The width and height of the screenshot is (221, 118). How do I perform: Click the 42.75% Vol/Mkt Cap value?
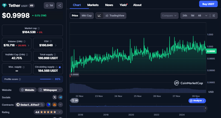[x=17, y=58]
